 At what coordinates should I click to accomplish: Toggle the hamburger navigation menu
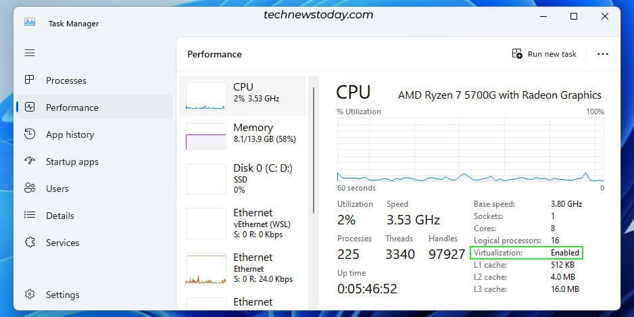[30, 53]
